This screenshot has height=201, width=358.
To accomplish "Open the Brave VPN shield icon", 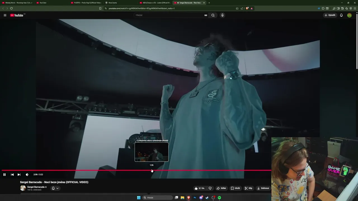I will click(x=351, y=8).
